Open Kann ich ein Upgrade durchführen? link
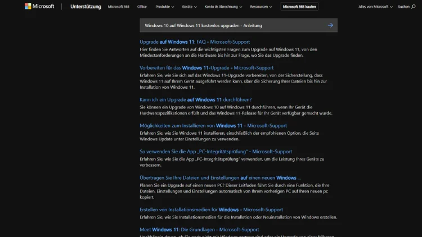 pos(196,100)
